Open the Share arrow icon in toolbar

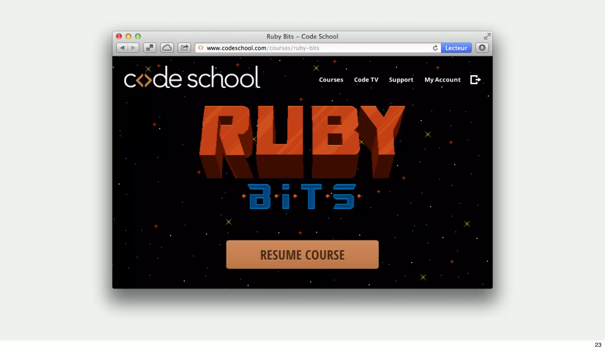click(x=184, y=48)
